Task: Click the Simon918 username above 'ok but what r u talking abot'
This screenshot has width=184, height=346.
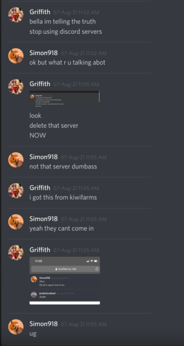Action: 44,53
